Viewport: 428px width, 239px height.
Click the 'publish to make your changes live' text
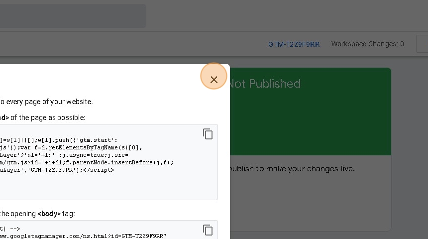click(292, 169)
